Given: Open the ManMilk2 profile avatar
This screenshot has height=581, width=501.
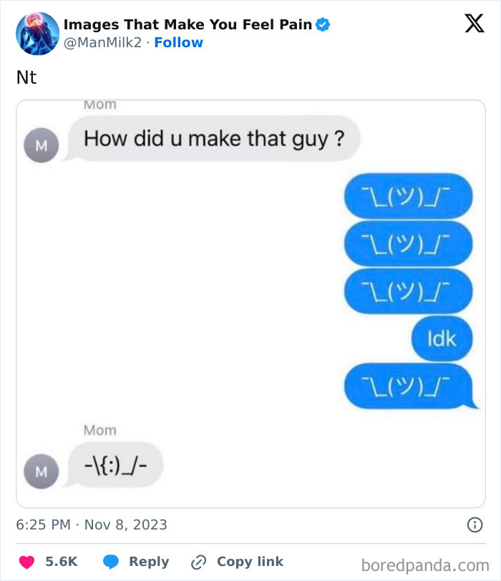Looking at the screenshot, I should 37,34.
